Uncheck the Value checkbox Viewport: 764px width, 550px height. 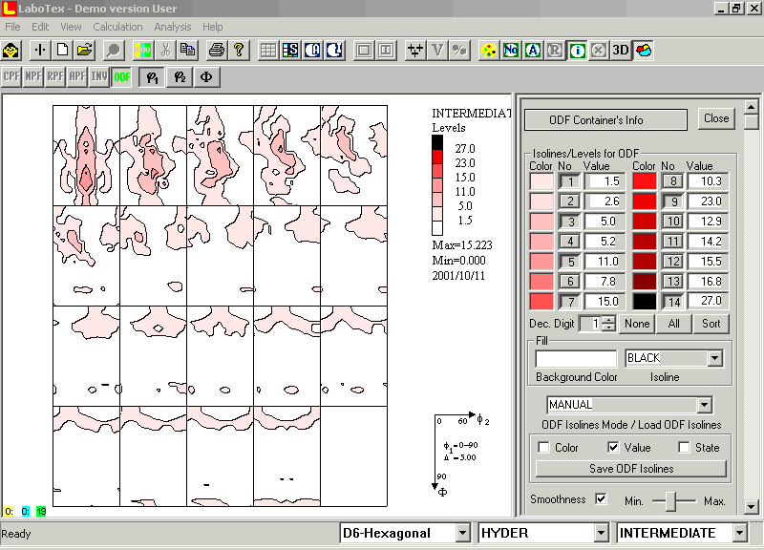tap(614, 448)
